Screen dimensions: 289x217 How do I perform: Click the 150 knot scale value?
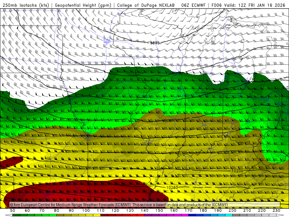[159, 210]
